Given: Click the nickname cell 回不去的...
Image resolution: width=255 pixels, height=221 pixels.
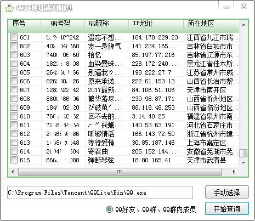Looking at the screenshot, I should 105,116.
